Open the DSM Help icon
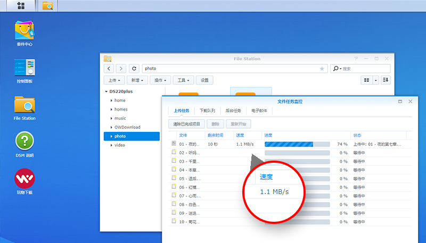Screen dimensions: 426x243 24,145
